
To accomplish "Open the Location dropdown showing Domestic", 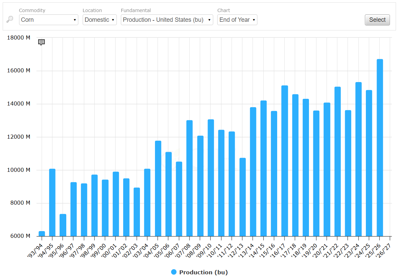I will click(x=99, y=20).
